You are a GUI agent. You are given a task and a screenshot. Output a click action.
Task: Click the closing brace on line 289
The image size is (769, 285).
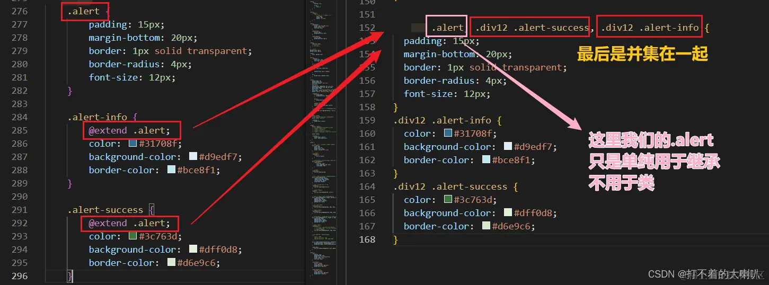coord(69,183)
